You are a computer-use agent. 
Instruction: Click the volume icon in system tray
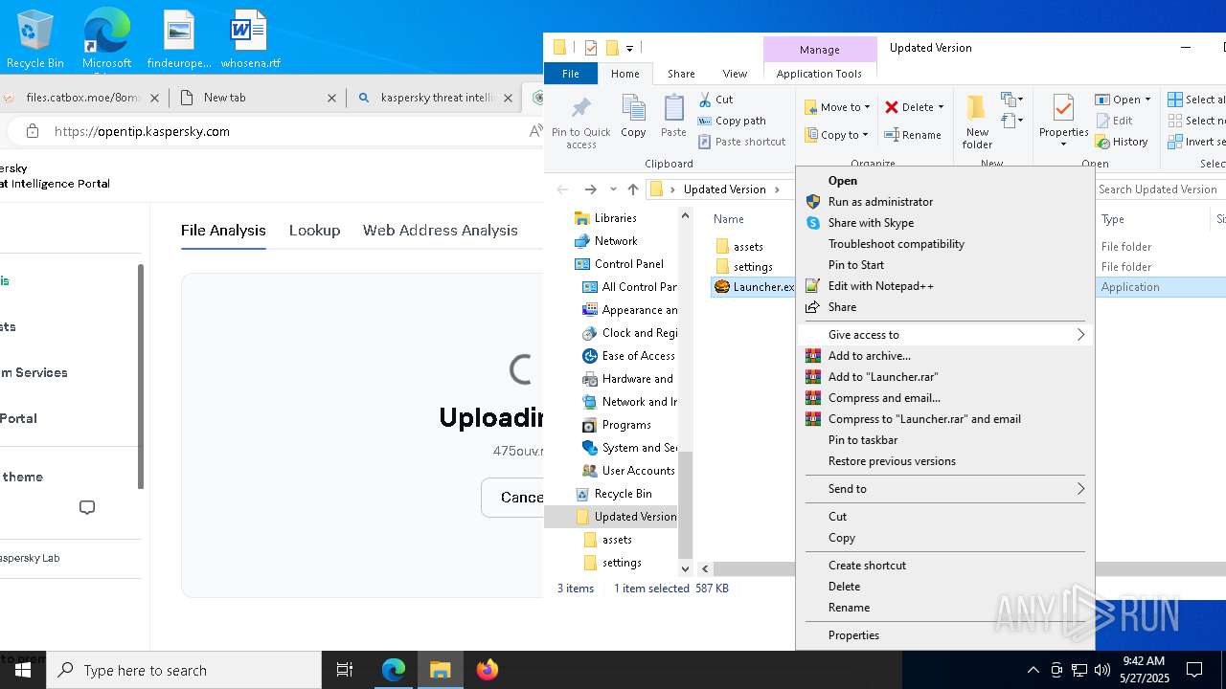(x=1101, y=670)
